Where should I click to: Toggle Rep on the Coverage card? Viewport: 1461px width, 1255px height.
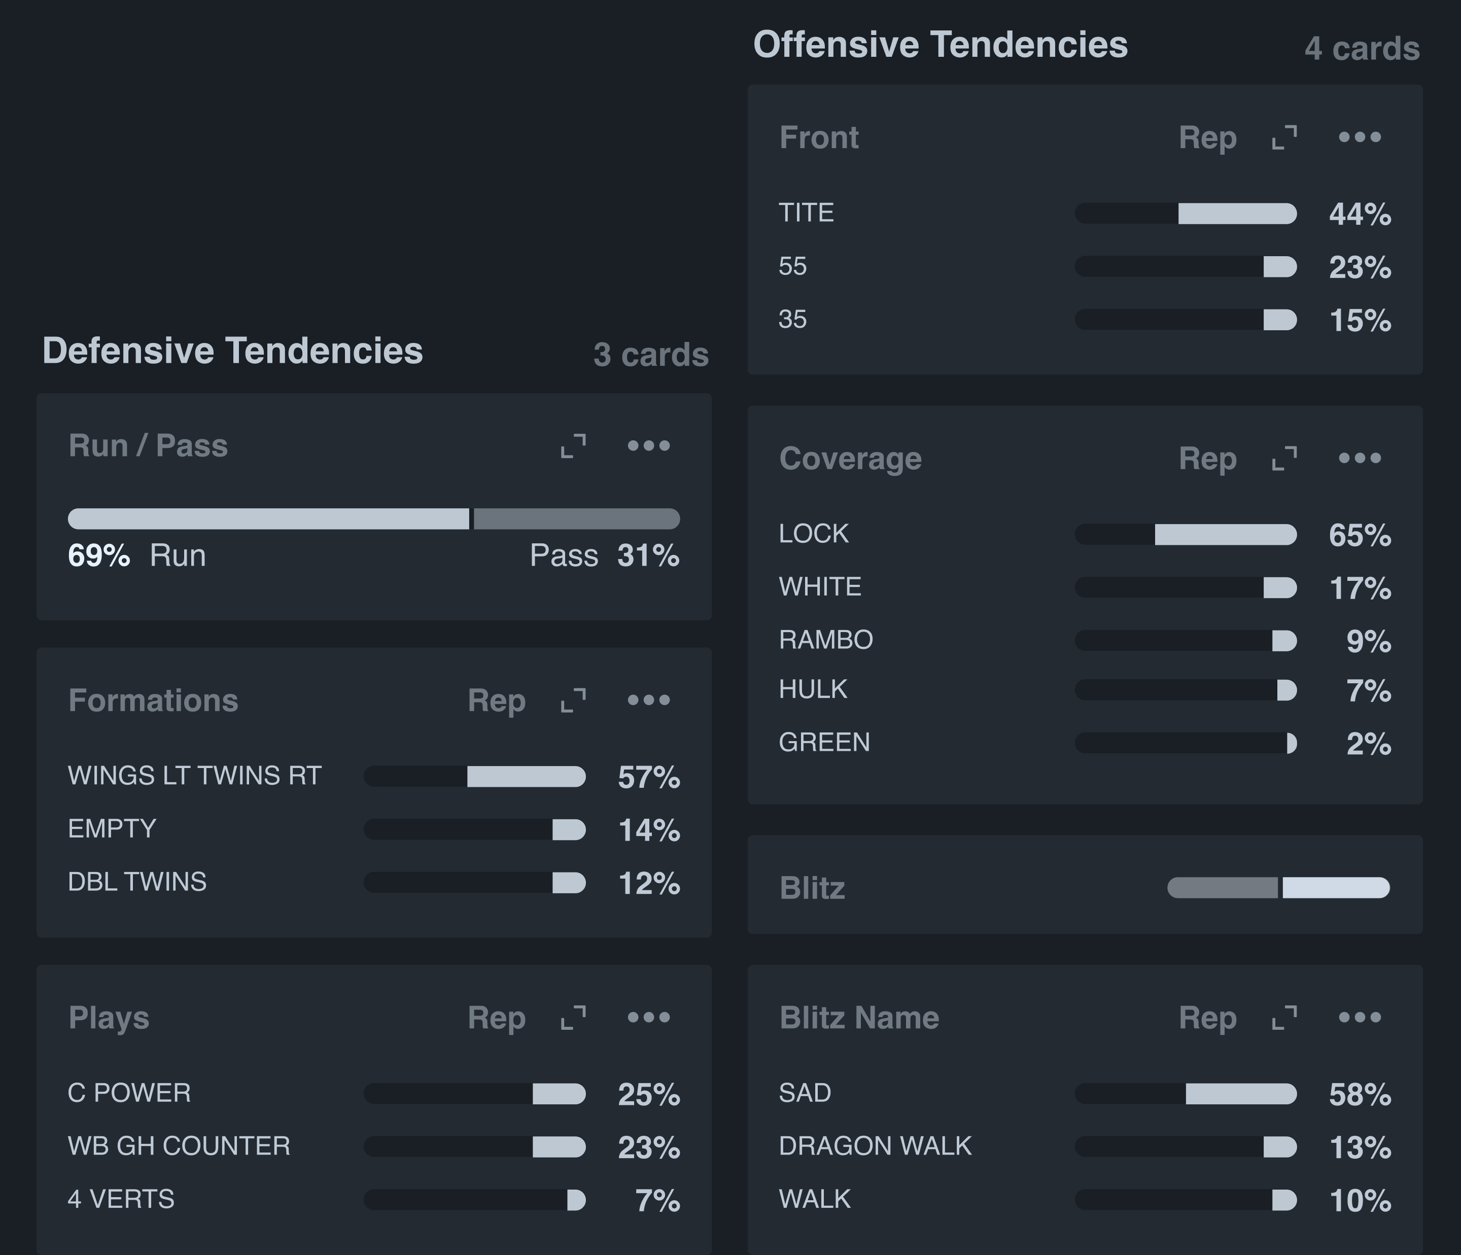[x=1207, y=458]
